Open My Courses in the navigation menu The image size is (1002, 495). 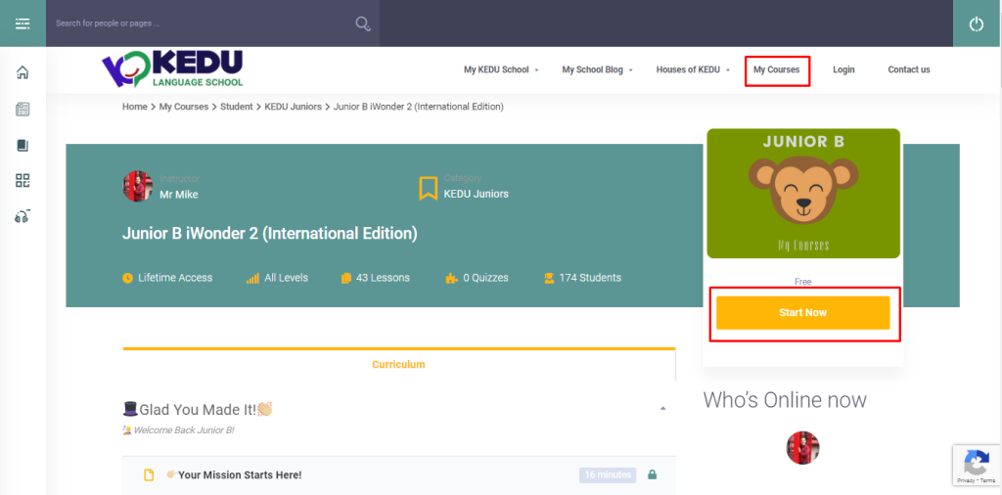(x=776, y=69)
